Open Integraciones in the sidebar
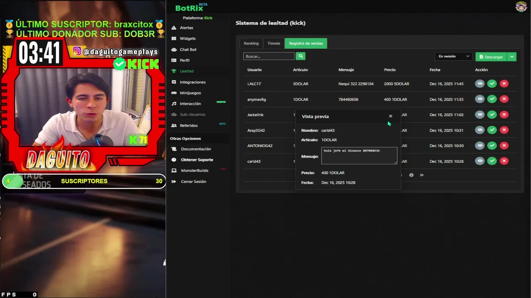 click(x=192, y=82)
